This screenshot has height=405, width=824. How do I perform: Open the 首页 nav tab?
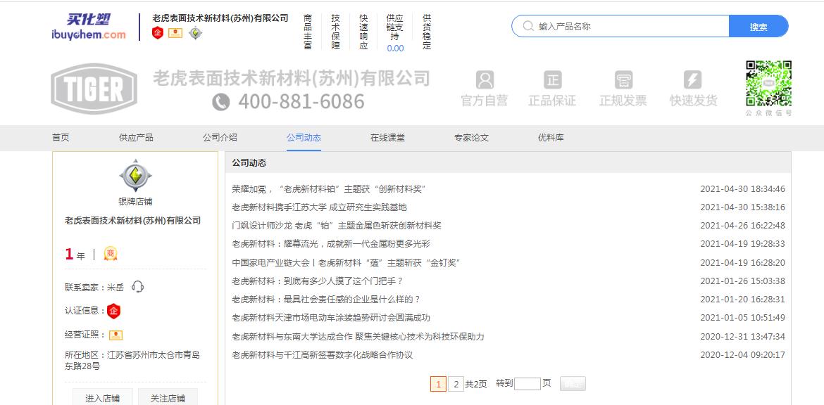61,138
